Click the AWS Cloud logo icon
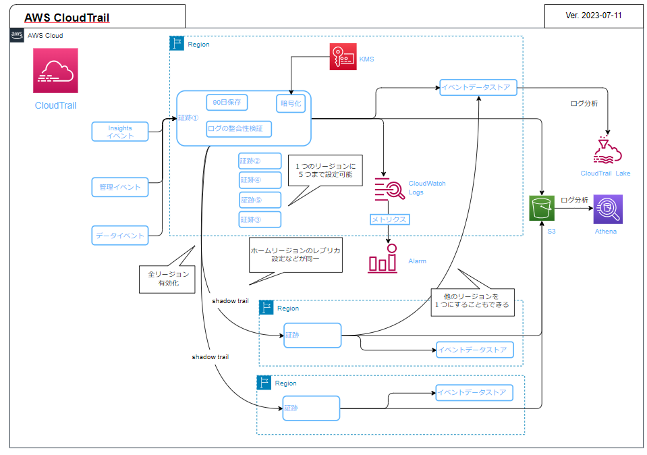Screen dimensions: 647x455 [x=17, y=35]
